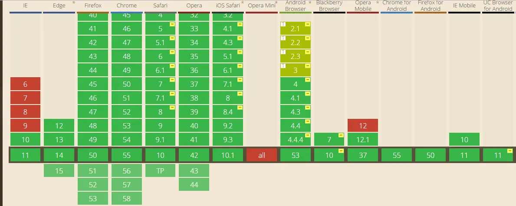Select the IE Mobile header
The image size is (516, 206).
tap(464, 6)
